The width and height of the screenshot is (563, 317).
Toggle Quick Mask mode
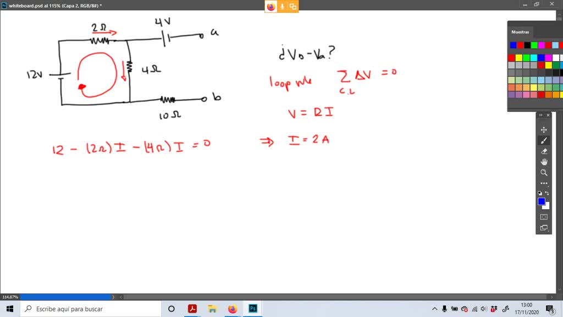pyautogui.click(x=544, y=217)
